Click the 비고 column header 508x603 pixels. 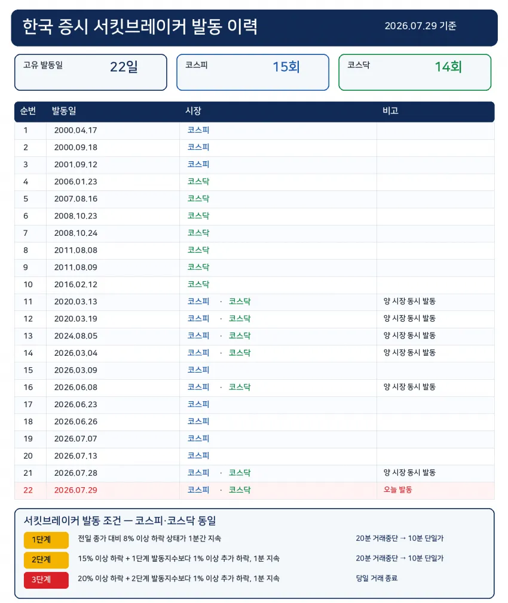point(390,111)
